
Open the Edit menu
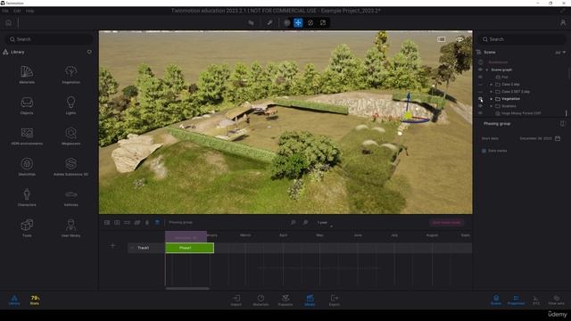point(17,11)
